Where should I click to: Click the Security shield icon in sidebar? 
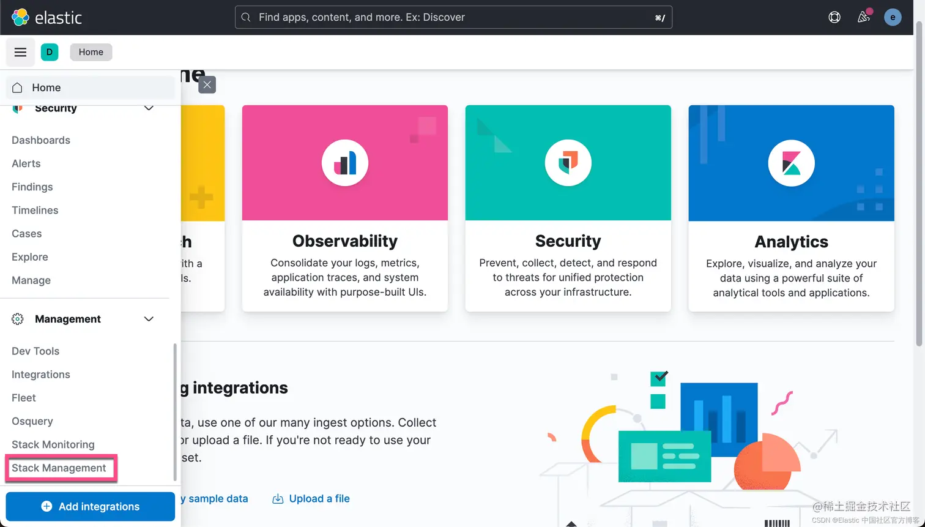point(18,108)
